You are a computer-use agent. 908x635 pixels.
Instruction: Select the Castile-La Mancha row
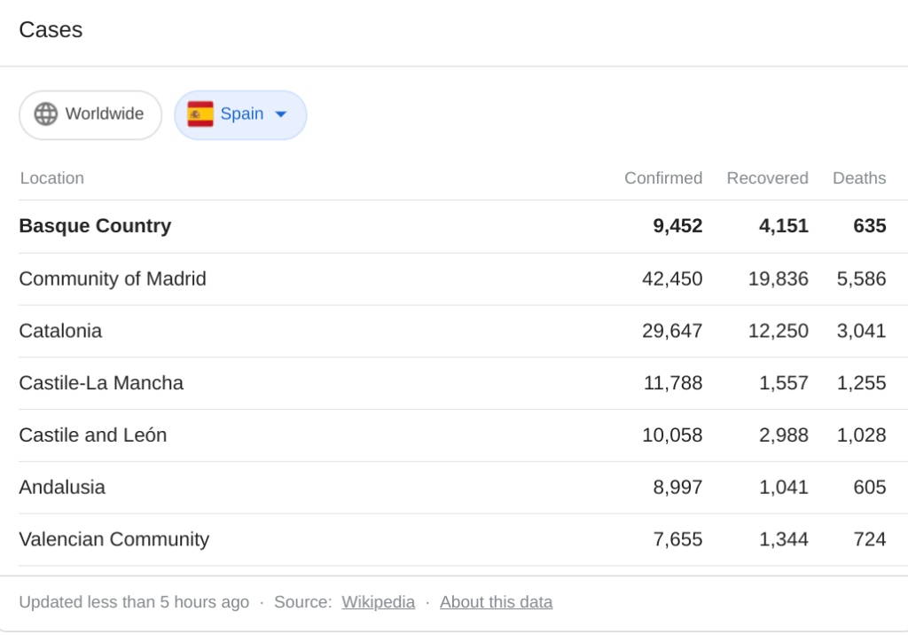click(101, 383)
